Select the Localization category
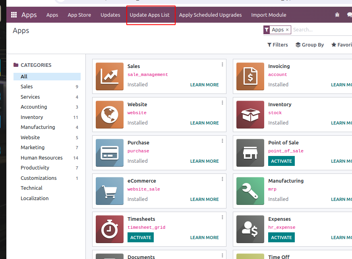This screenshot has height=259, width=352. (x=47, y=198)
